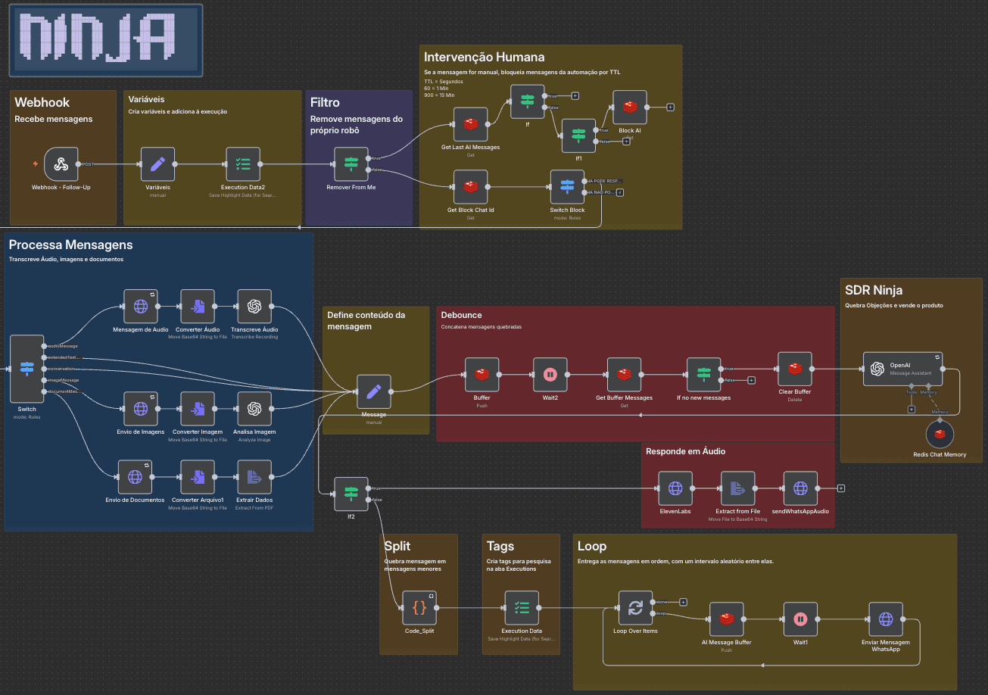The width and height of the screenshot is (988, 695).
Task: Expand the plus after Block AI output
Action: 669,107
